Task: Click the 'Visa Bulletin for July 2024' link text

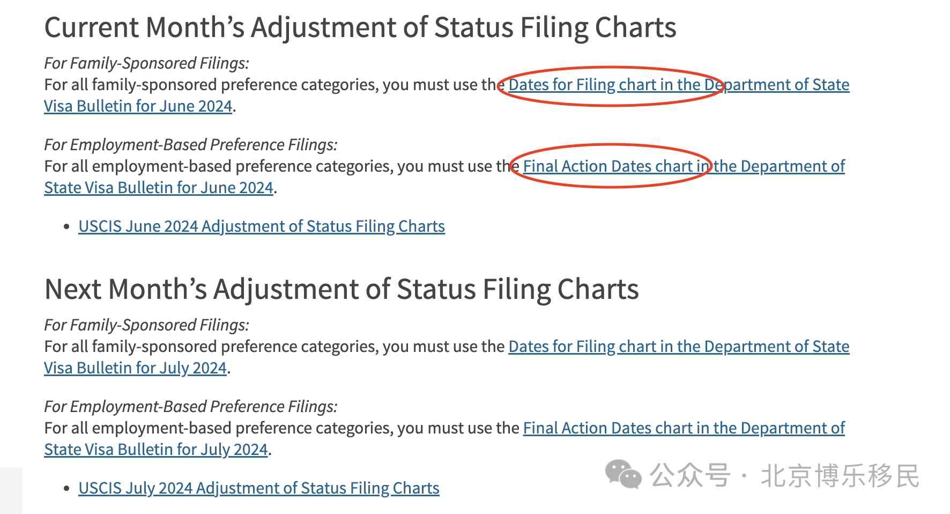Action: coord(136,368)
